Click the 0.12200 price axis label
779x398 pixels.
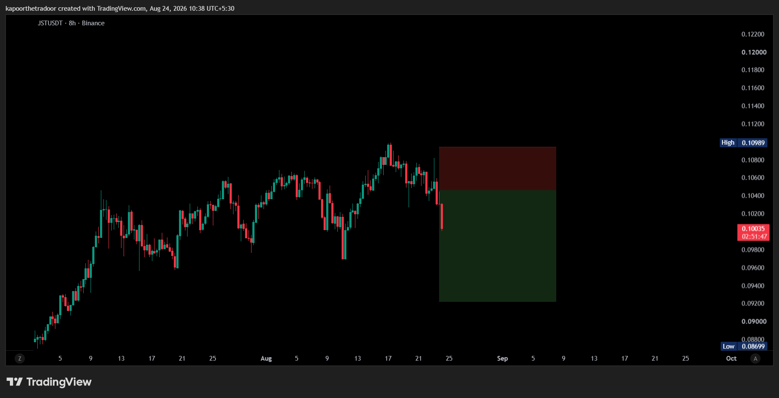tap(753, 34)
